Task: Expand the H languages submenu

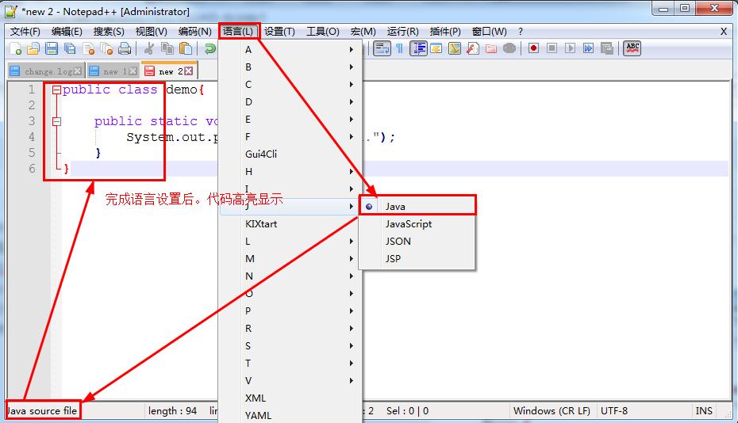Action: (x=290, y=172)
